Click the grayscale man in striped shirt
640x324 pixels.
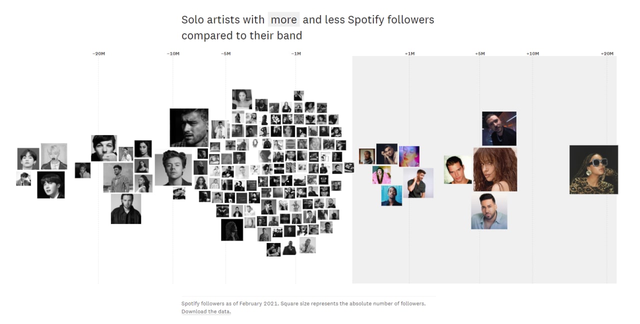118,177
